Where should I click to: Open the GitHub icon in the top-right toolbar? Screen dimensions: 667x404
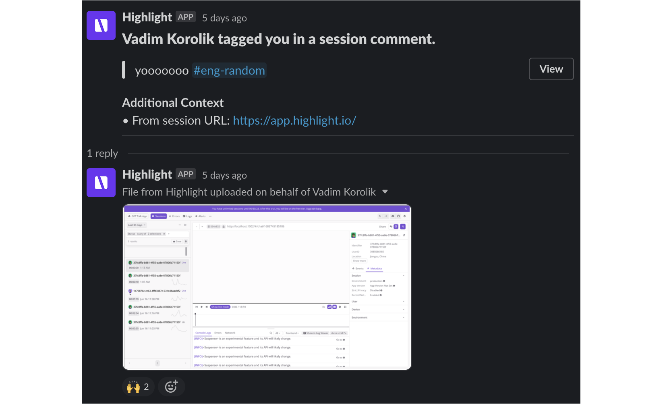399,216
